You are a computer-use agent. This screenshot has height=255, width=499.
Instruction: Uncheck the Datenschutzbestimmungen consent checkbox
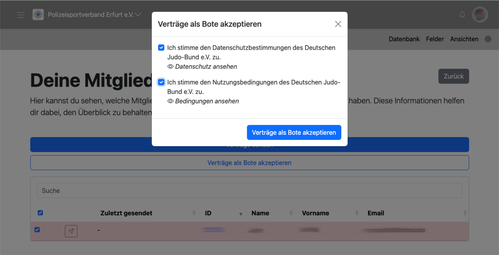pyautogui.click(x=161, y=48)
